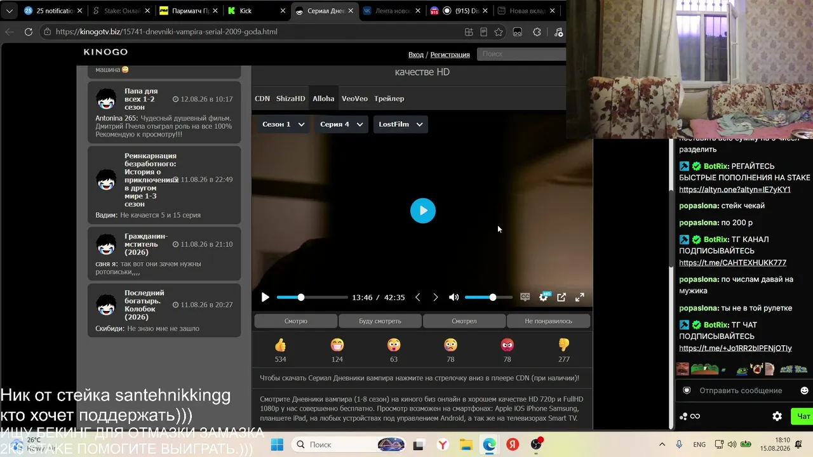Click the large blue play button on video
Image resolution: width=813 pixels, height=457 pixels.
coord(423,211)
